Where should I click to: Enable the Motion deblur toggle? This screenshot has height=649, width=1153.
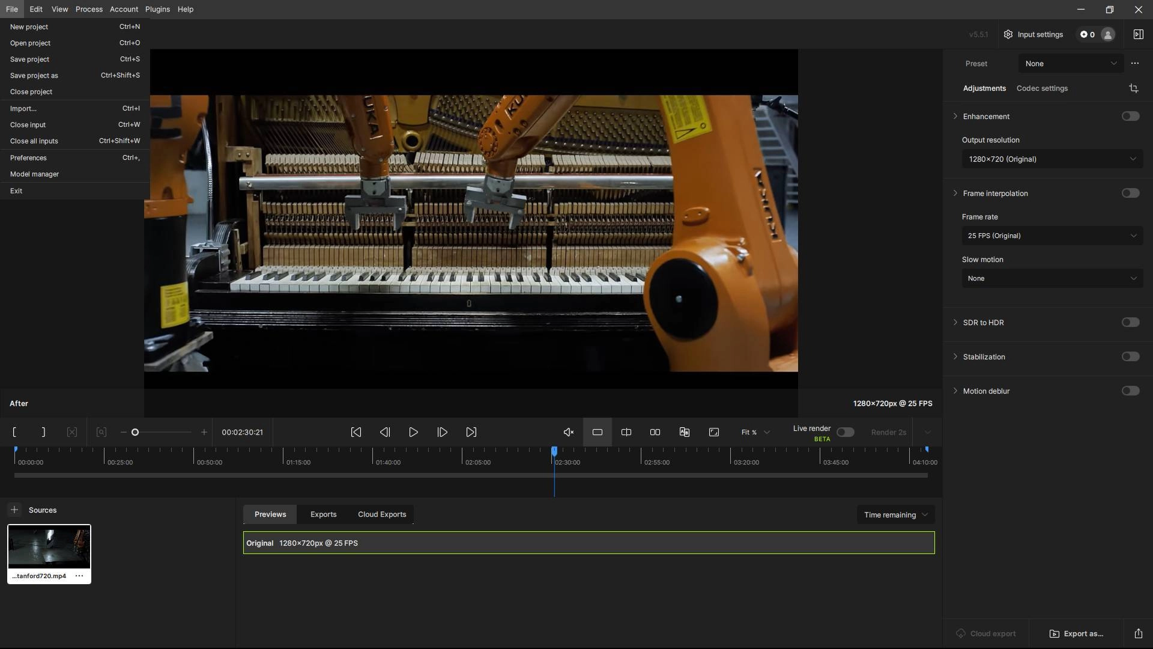[1130, 391]
